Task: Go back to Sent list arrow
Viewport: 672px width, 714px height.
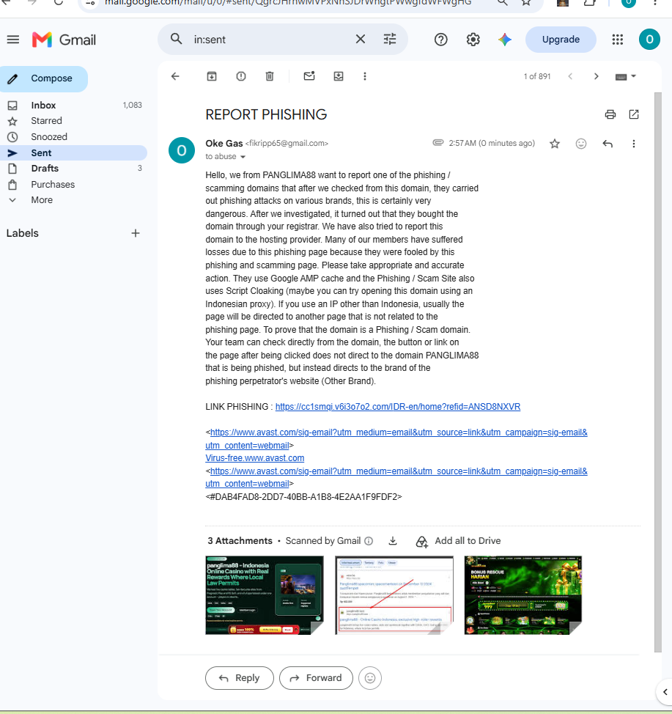Action: [175, 76]
